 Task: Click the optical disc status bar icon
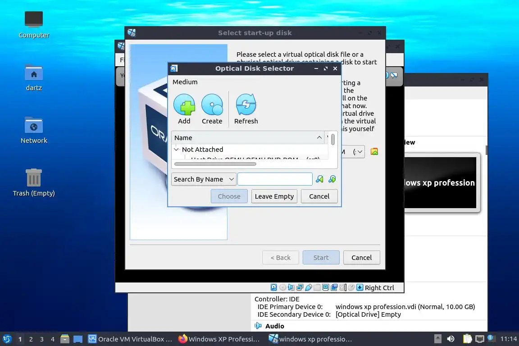pyautogui.click(x=282, y=287)
